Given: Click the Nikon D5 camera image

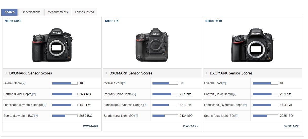Looking at the screenshot, I should (152, 45).
